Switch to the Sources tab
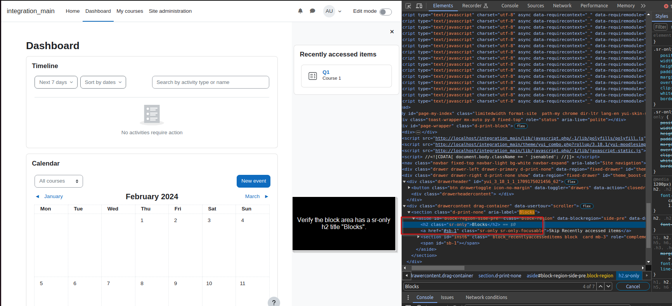Viewport: 672px width, 306px height. tap(535, 6)
